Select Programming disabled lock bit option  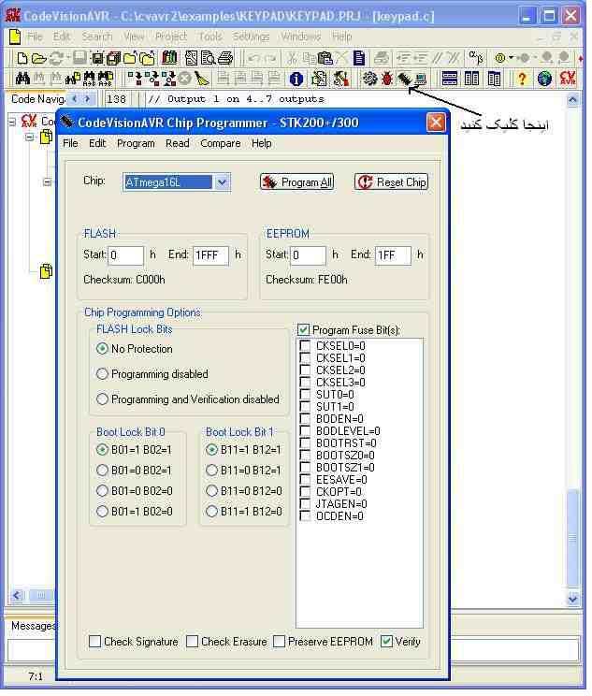pos(103,374)
